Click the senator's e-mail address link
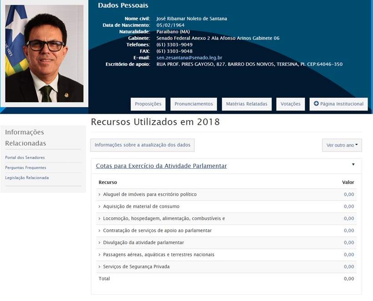373x301 pixels. click(189, 58)
